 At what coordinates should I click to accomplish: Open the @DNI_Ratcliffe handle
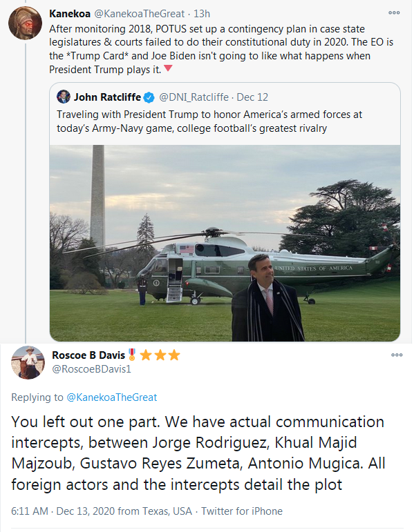coord(194,97)
